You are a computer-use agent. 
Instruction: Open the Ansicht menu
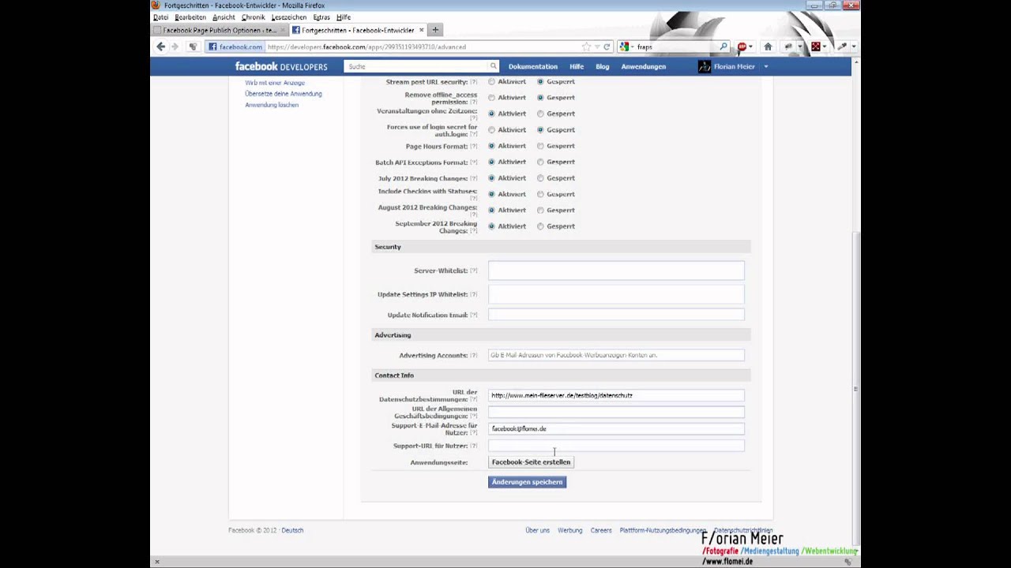(x=224, y=17)
